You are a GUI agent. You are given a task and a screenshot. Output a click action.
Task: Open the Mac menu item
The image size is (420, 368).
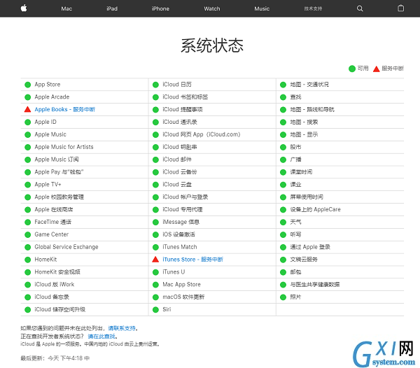(x=66, y=8)
